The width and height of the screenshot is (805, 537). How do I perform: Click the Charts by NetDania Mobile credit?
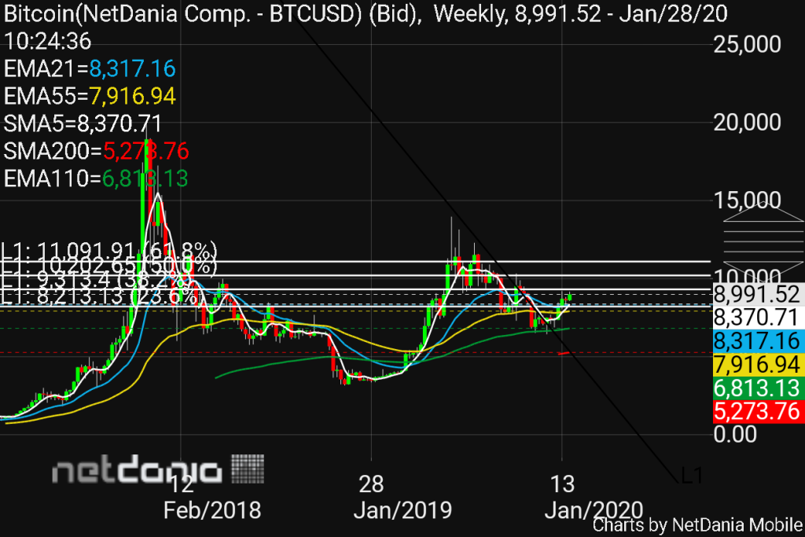click(x=698, y=525)
